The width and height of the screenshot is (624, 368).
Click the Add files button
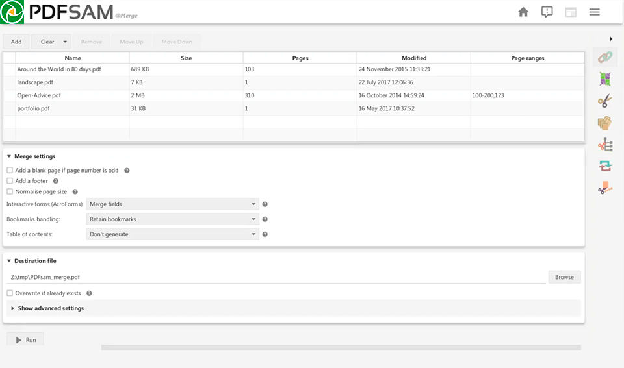16,42
